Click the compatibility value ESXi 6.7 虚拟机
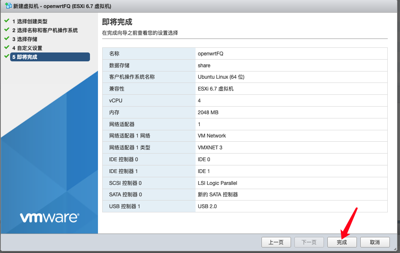This screenshot has width=400, height=253. click(x=215, y=89)
